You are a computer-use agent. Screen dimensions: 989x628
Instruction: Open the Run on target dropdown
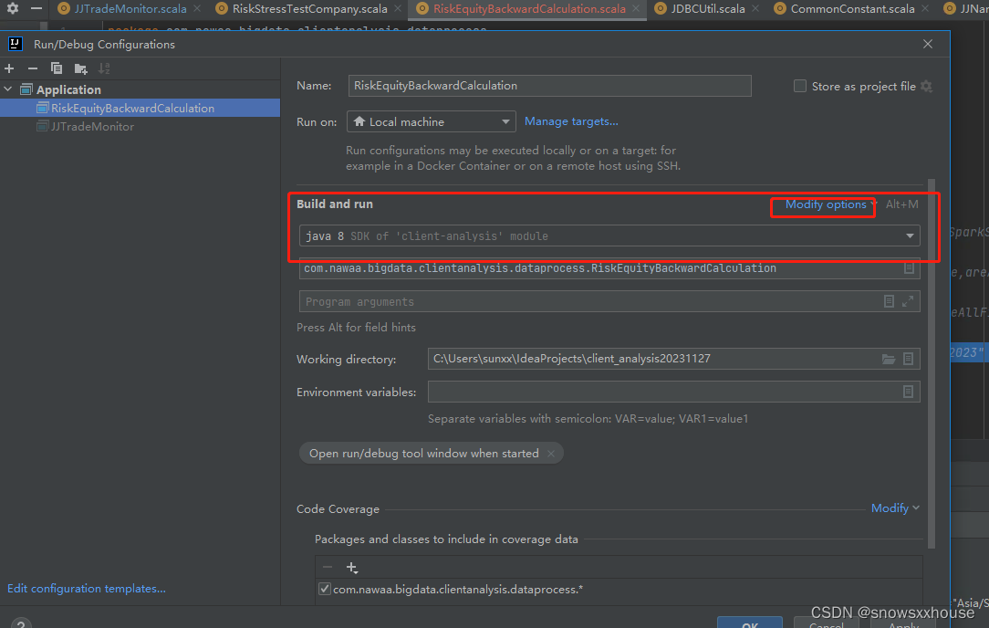[x=508, y=120]
